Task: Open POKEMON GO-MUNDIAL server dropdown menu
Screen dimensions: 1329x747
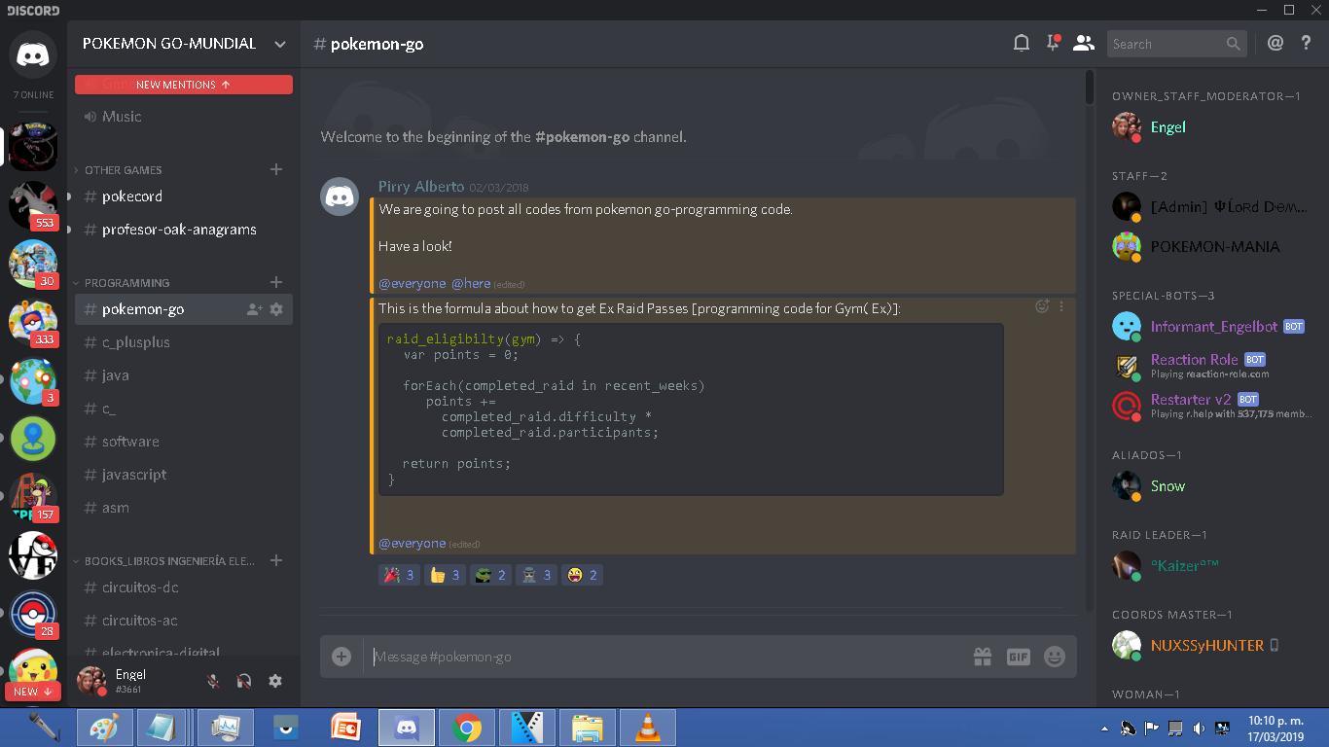Action: [184, 43]
